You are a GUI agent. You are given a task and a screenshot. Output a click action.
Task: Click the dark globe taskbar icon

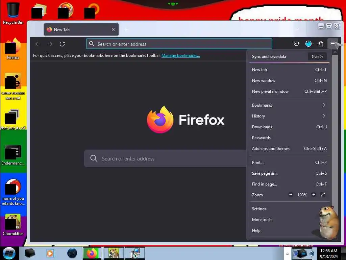coord(72,253)
